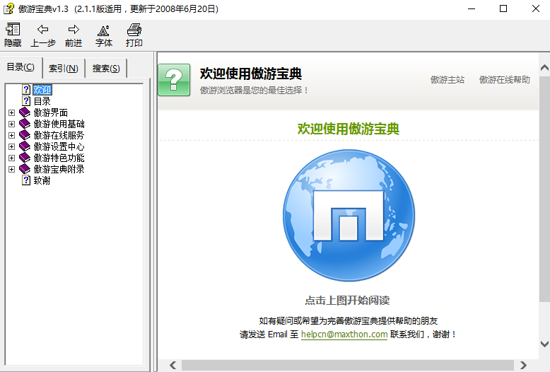
Task: Click the purple book icon for 傲游特色功能
Action: point(25,158)
